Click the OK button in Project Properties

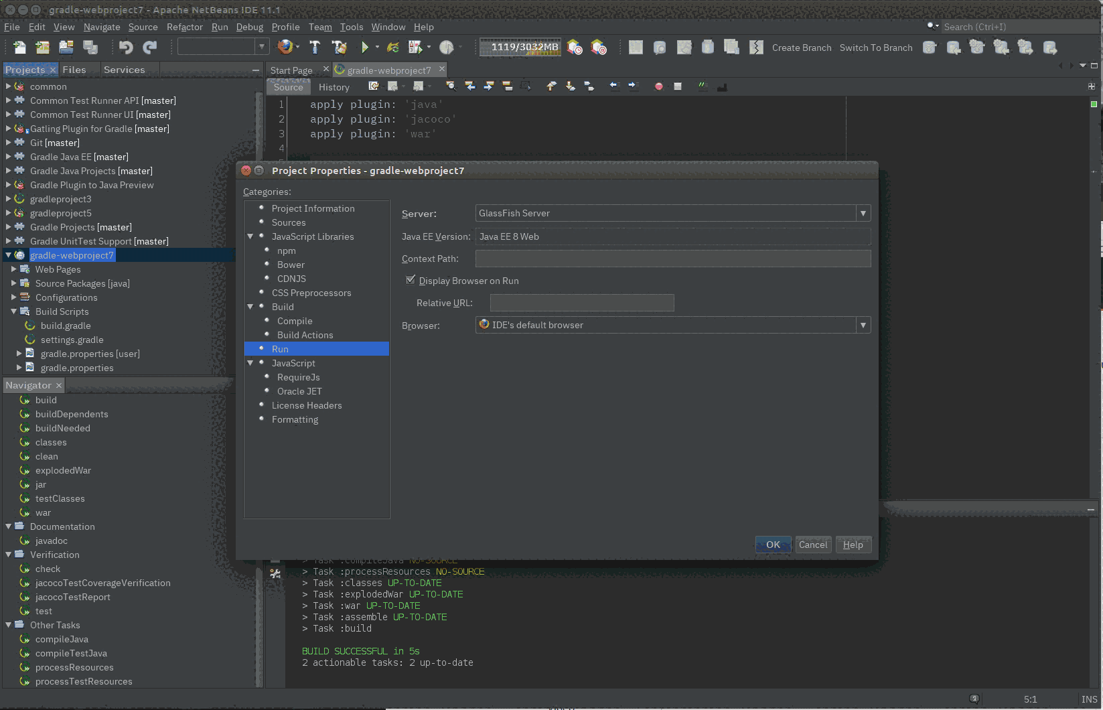(772, 545)
